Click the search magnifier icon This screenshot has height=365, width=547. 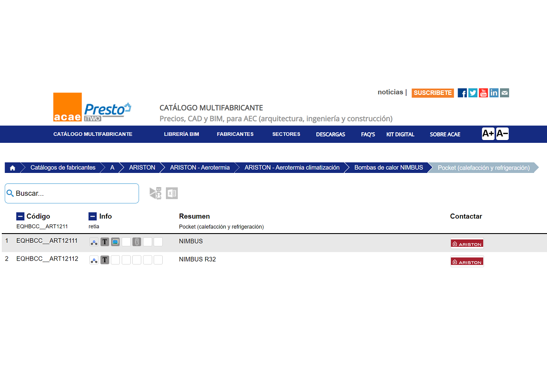tap(10, 193)
